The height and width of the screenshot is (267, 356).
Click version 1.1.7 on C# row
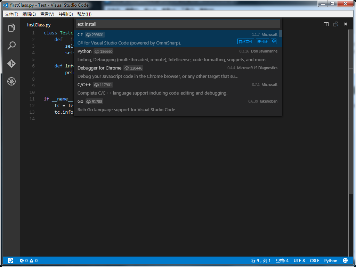pos(256,34)
